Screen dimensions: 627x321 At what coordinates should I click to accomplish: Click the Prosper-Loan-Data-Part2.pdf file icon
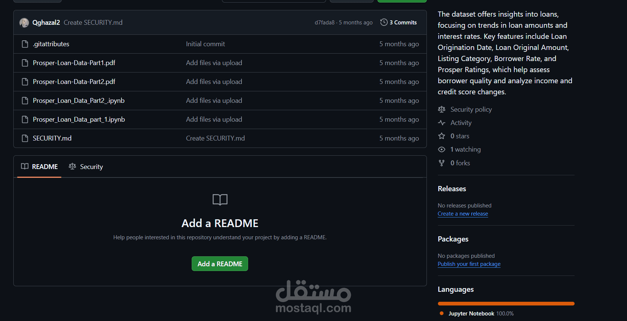pos(25,82)
